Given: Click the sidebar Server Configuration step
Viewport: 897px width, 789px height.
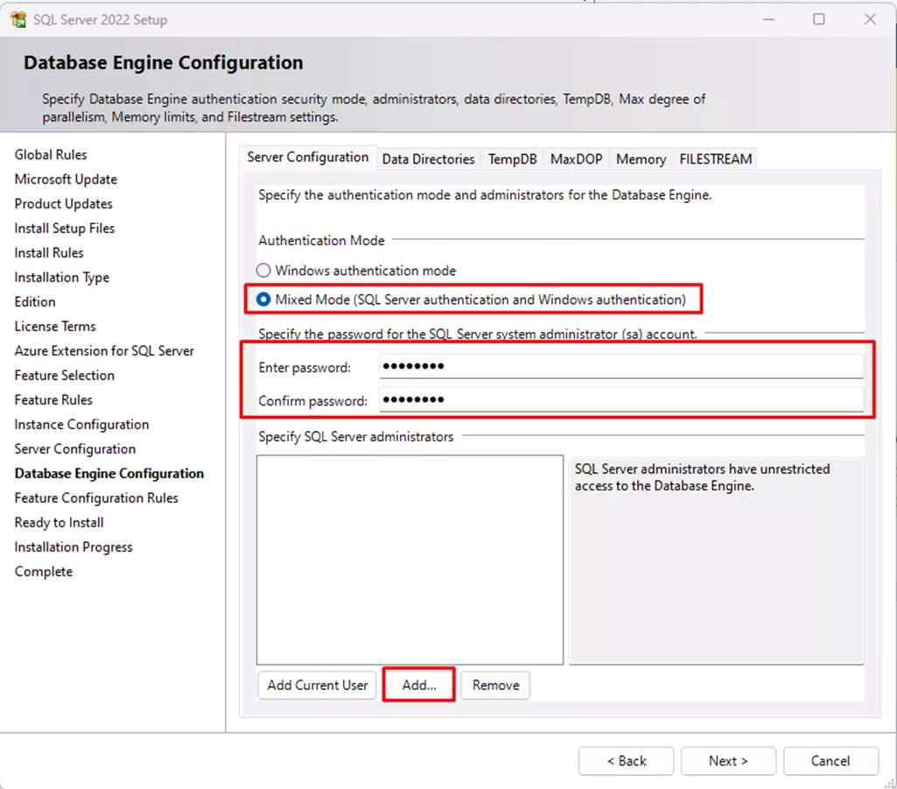Looking at the screenshot, I should pos(75,449).
